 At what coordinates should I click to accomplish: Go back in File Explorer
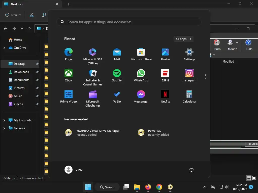coord(5,29)
